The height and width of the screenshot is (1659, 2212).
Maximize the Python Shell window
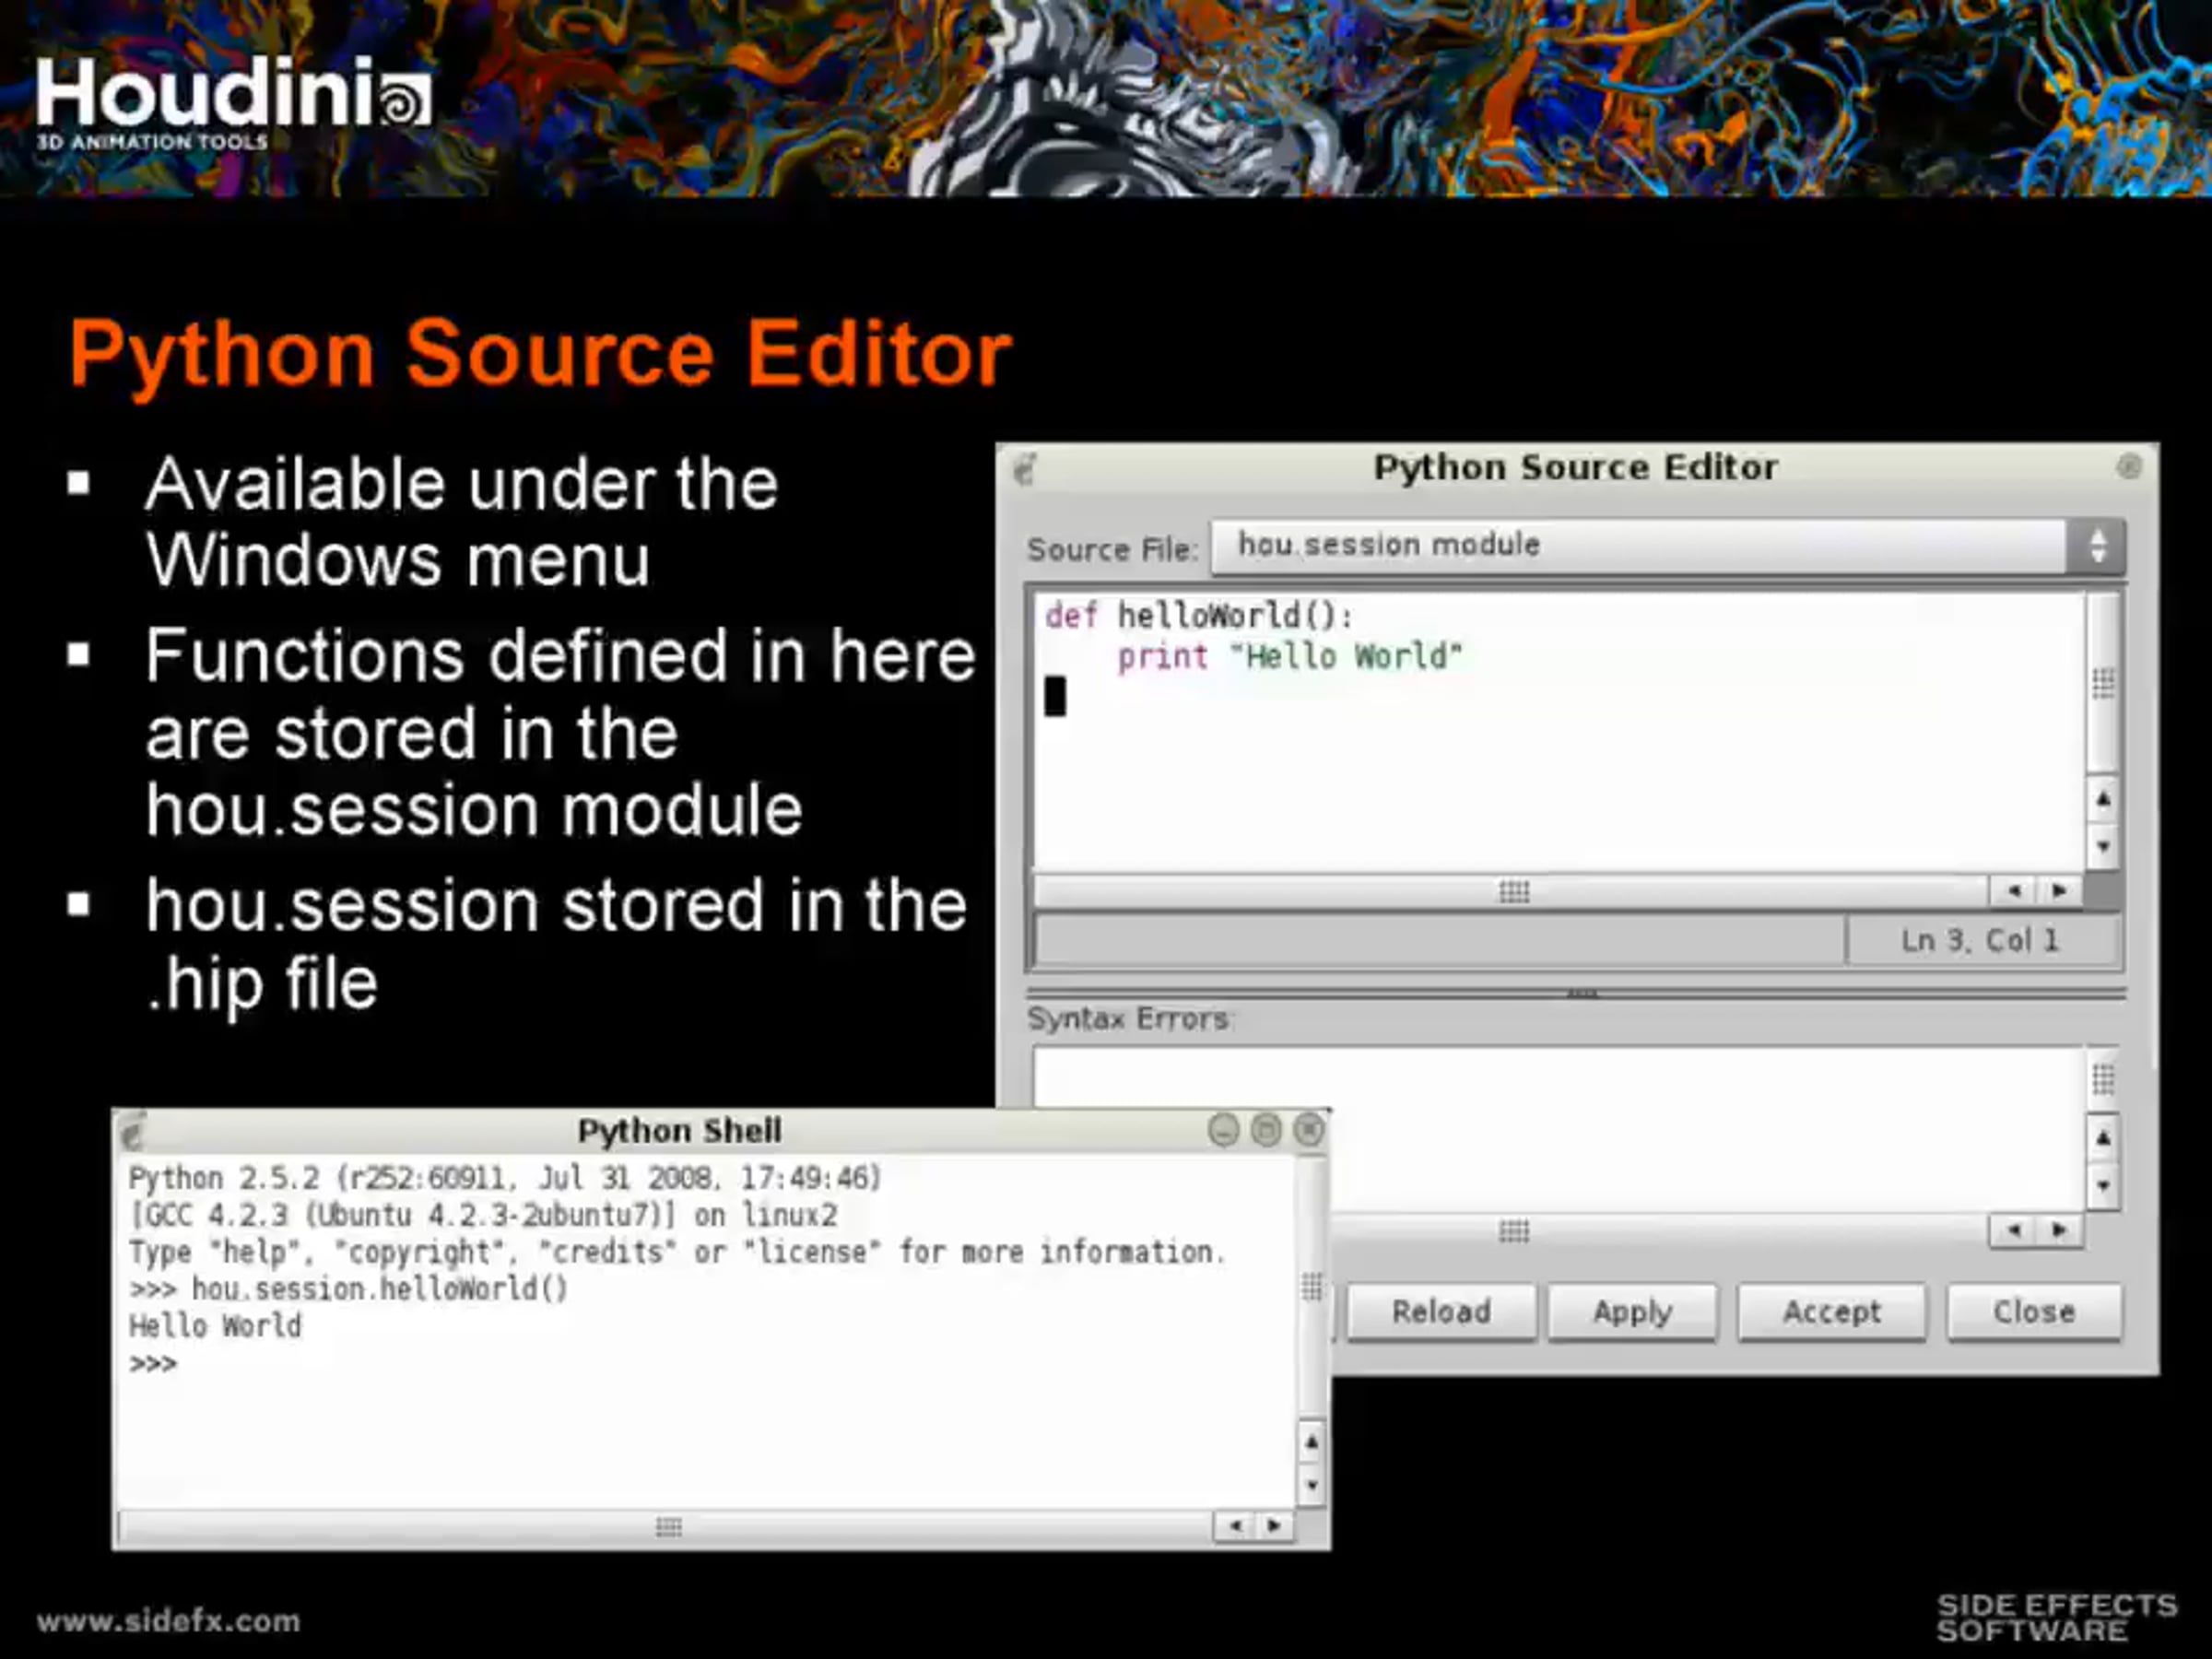click(x=1266, y=1130)
